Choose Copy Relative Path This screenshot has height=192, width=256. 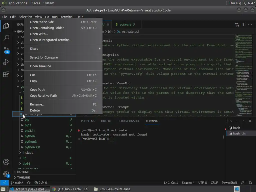click(63, 96)
